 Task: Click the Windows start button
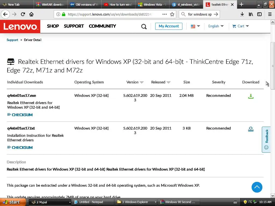[x=13, y=202]
